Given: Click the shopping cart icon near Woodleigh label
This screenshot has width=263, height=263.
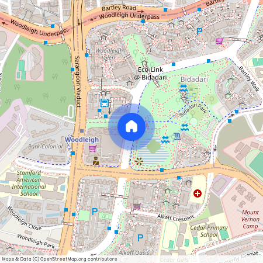Looking at the screenshot, I should pyautogui.click(x=93, y=148).
